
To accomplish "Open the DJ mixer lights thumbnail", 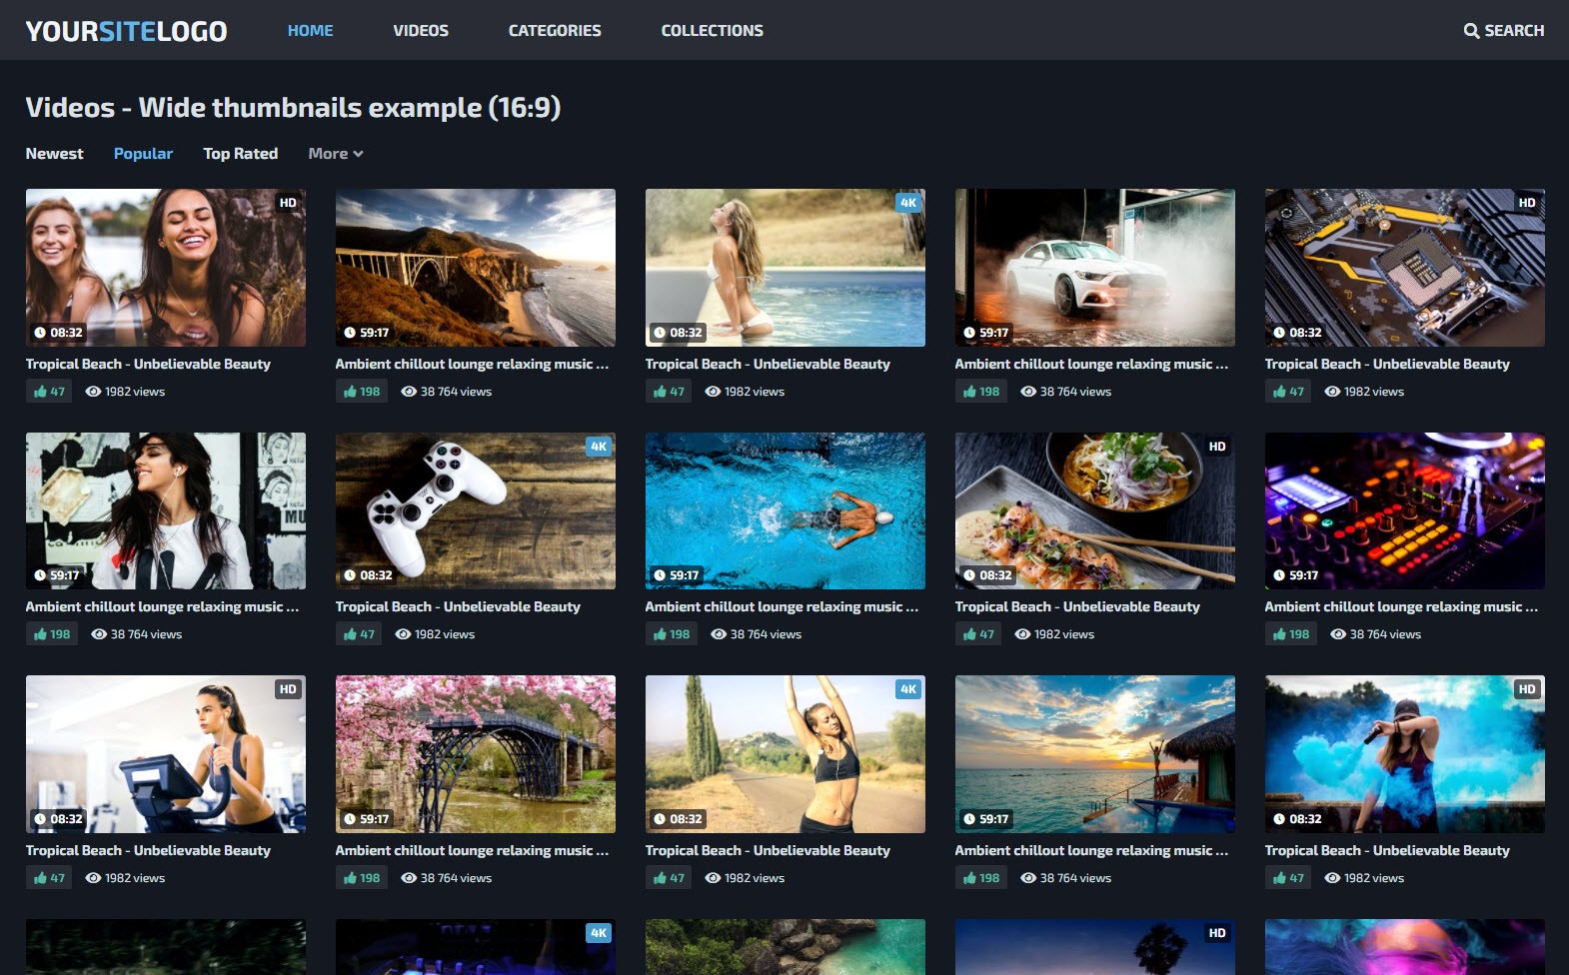I will (x=1405, y=510).
